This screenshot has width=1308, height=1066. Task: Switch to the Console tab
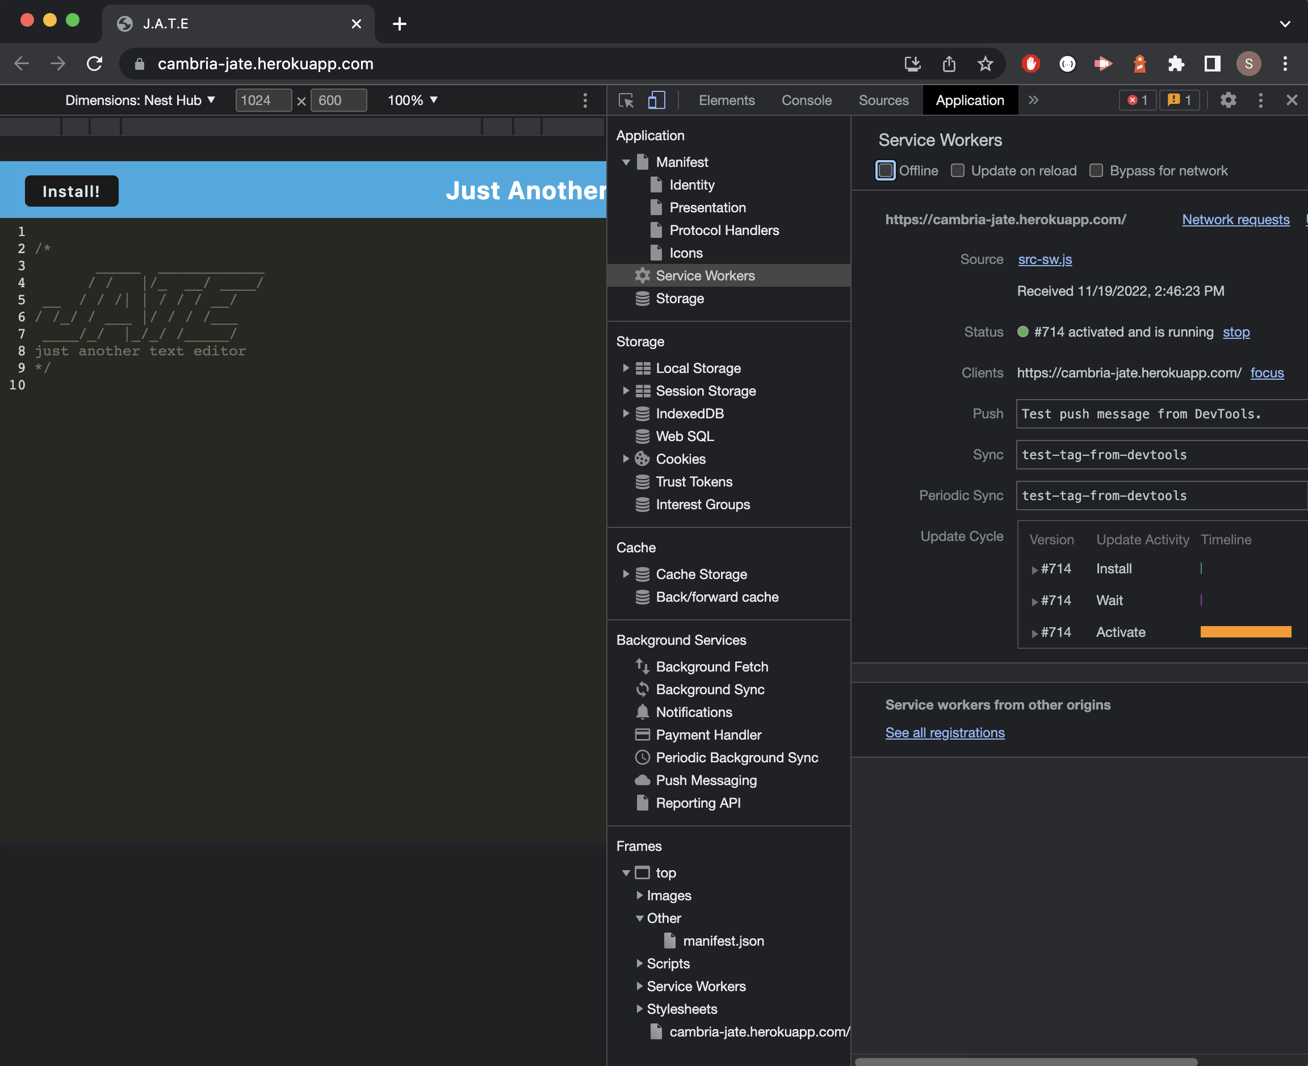(x=806, y=100)
